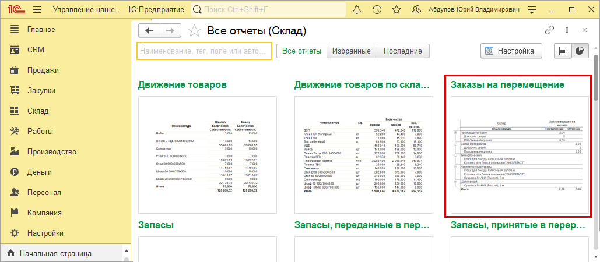Viewport: 600px width, 262px height.
Task: Add Все отчеты page to favorites star
Action: coord(195,30)
